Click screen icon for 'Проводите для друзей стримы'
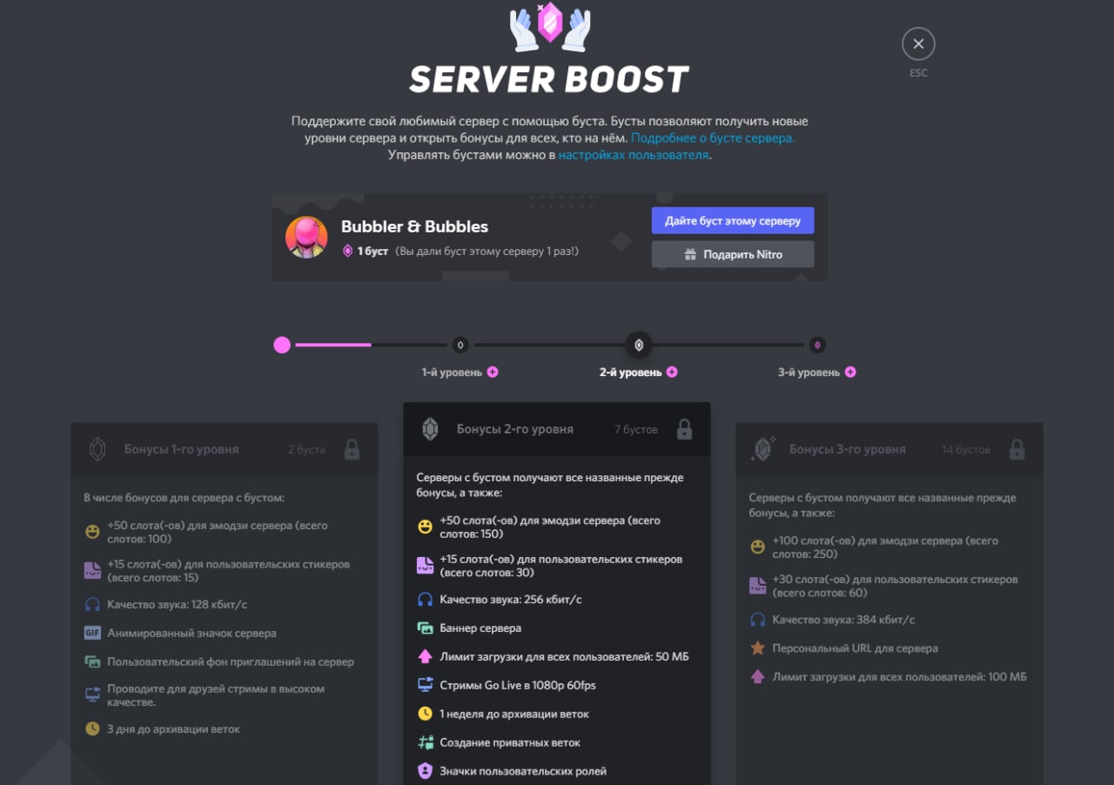 tap(92, 694)
